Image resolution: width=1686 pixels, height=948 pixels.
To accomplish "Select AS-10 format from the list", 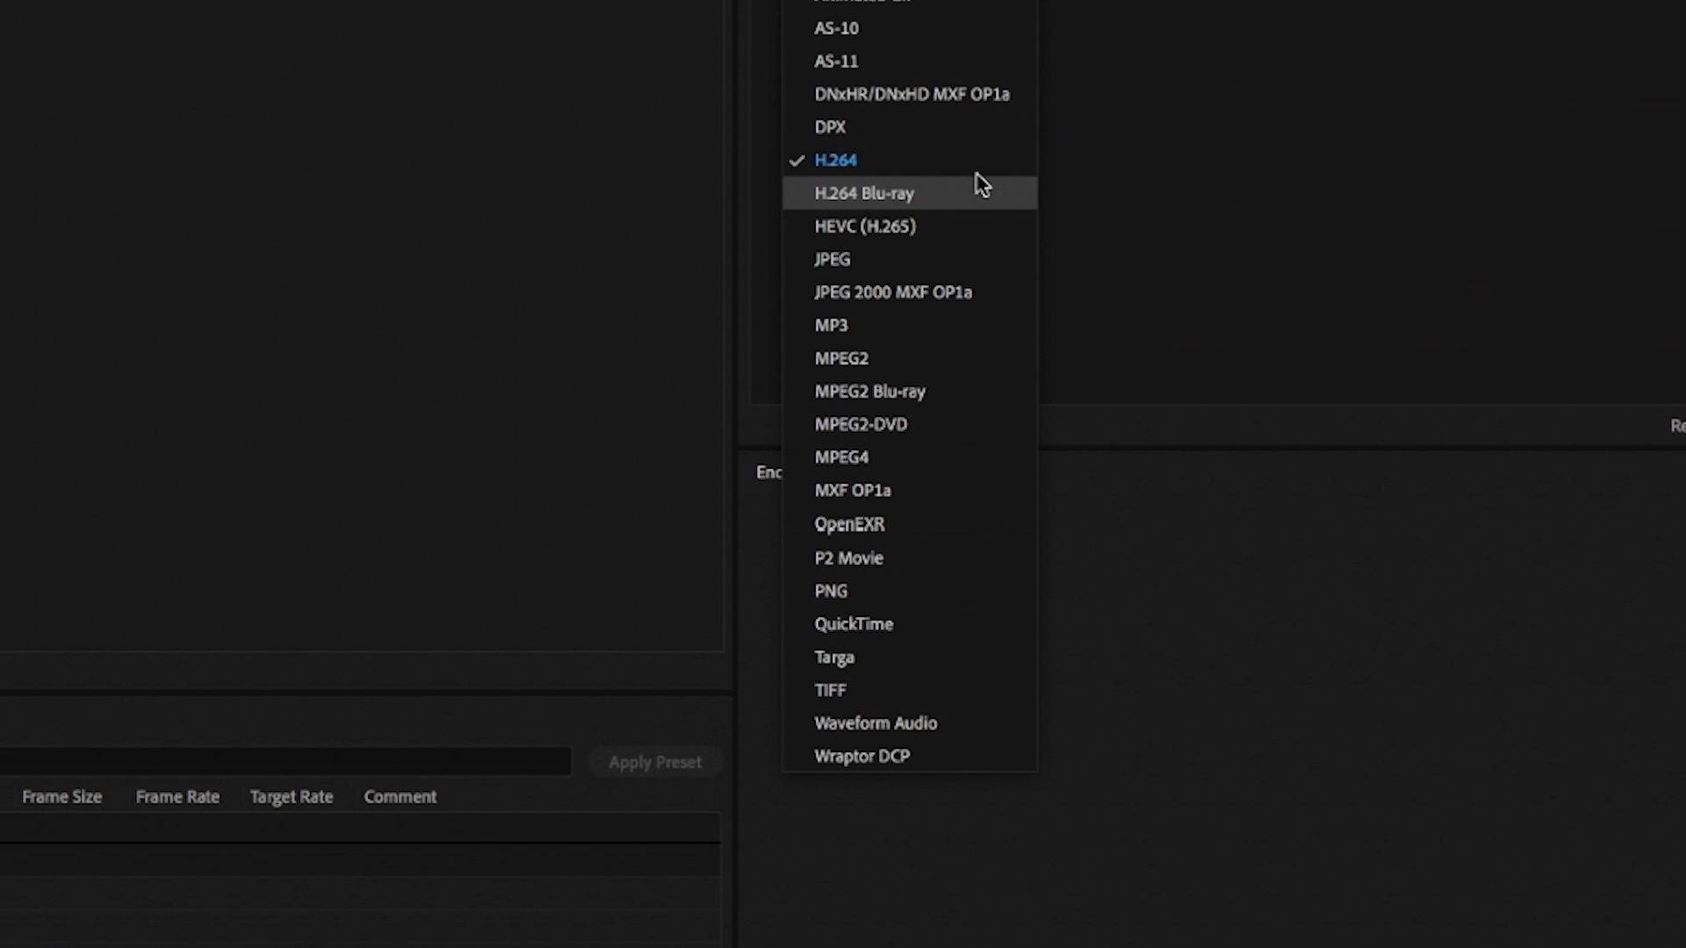I will [x=910, y=28].
